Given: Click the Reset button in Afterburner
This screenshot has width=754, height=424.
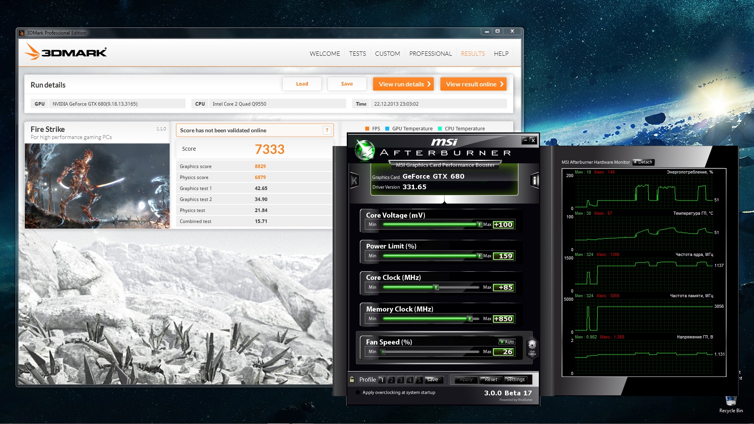Looking at the screenshot, I should coord(491,380).
